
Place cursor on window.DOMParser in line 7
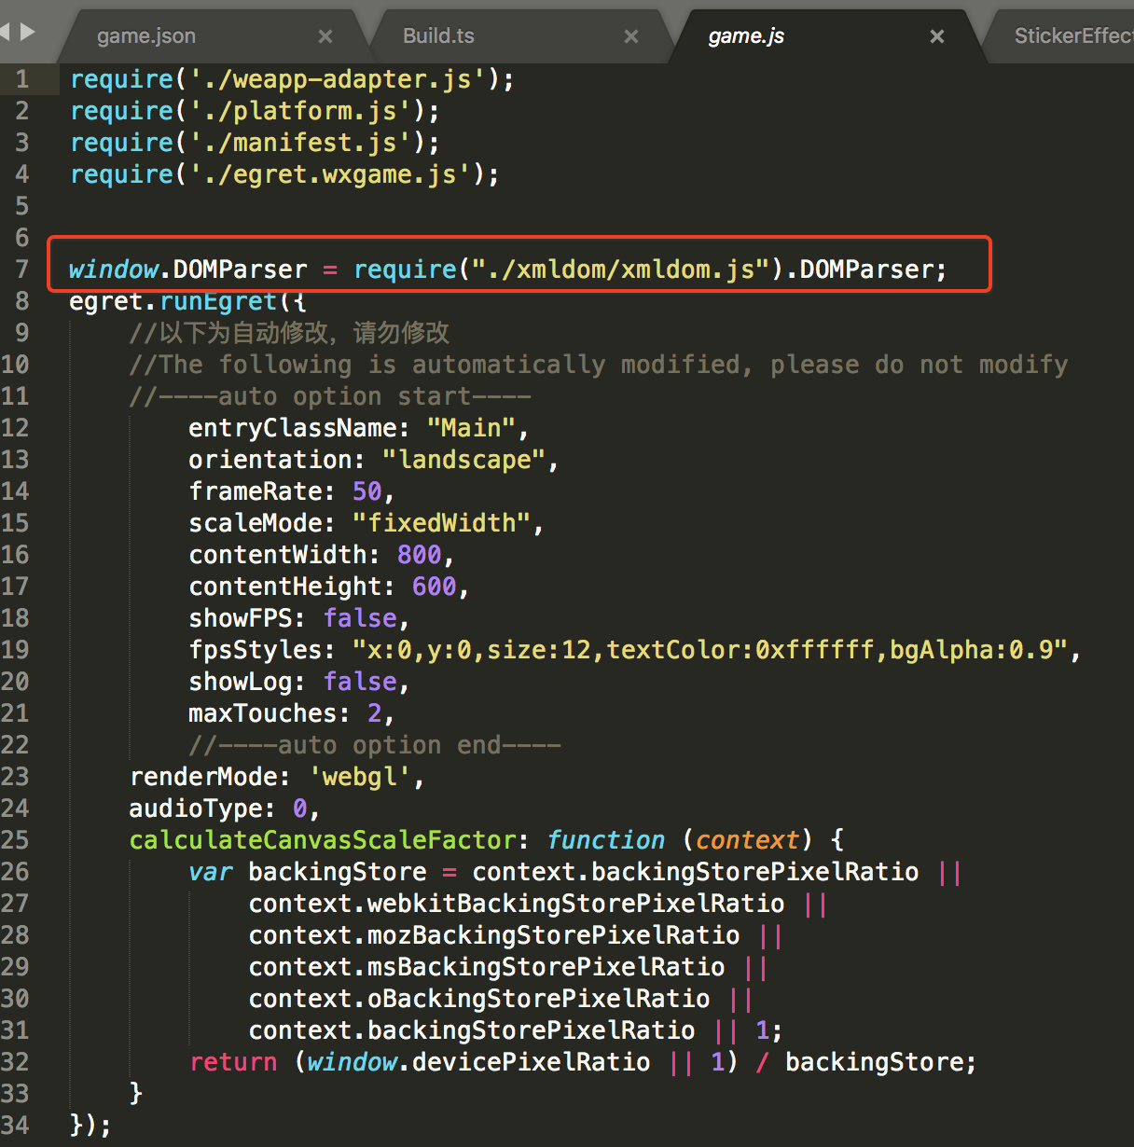pyautogui.click(x=187, y=269)
